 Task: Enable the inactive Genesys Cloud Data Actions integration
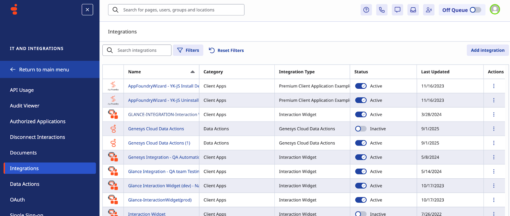pyautogui.click(x=361, y=129)
